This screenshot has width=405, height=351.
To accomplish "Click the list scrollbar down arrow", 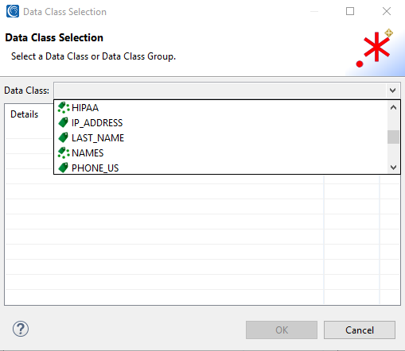I will [x=393, y=167].
